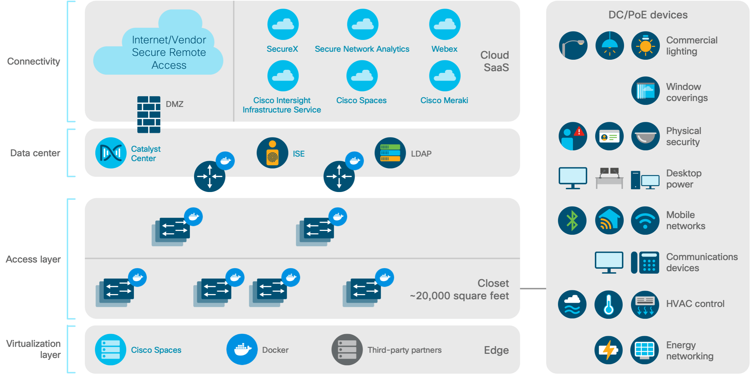Viewport: 751px width, 375px height.
Task: Click the Access layer label
Action: (x=33, y=259)
